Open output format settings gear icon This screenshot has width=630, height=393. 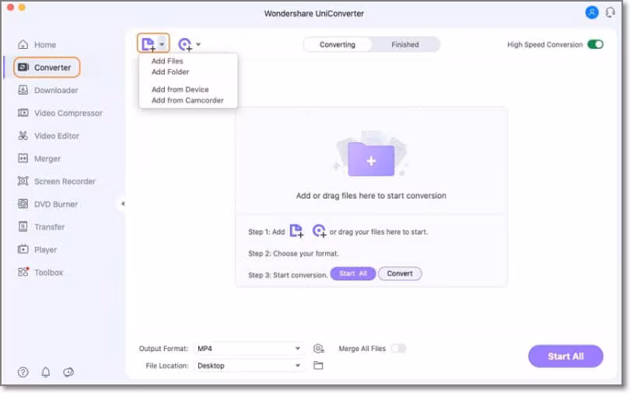(x=318, y=349)
